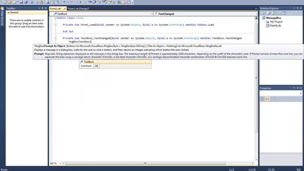Image resolution: width=304 pixels, height=171 pixels.
Task: Select Form1.vb in Solution Explorer
Action: click(x=275, y=26)
